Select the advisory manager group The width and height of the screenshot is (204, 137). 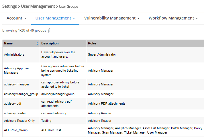tap(17, 84)
